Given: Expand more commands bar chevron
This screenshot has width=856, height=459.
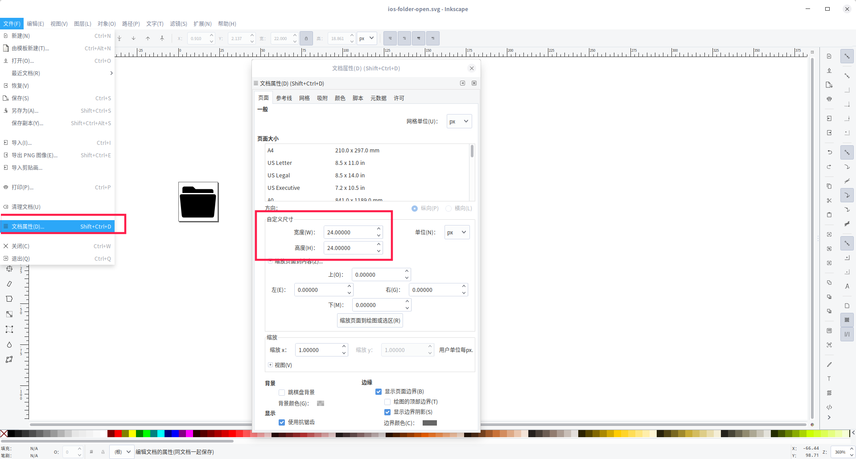Looking at the screenshot, I should (829, 418).
